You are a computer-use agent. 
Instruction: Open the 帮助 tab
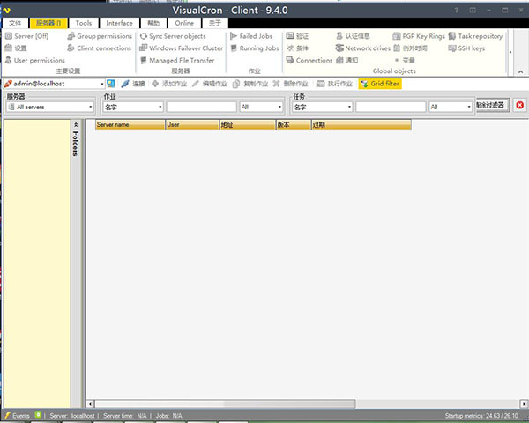point(153,23)
